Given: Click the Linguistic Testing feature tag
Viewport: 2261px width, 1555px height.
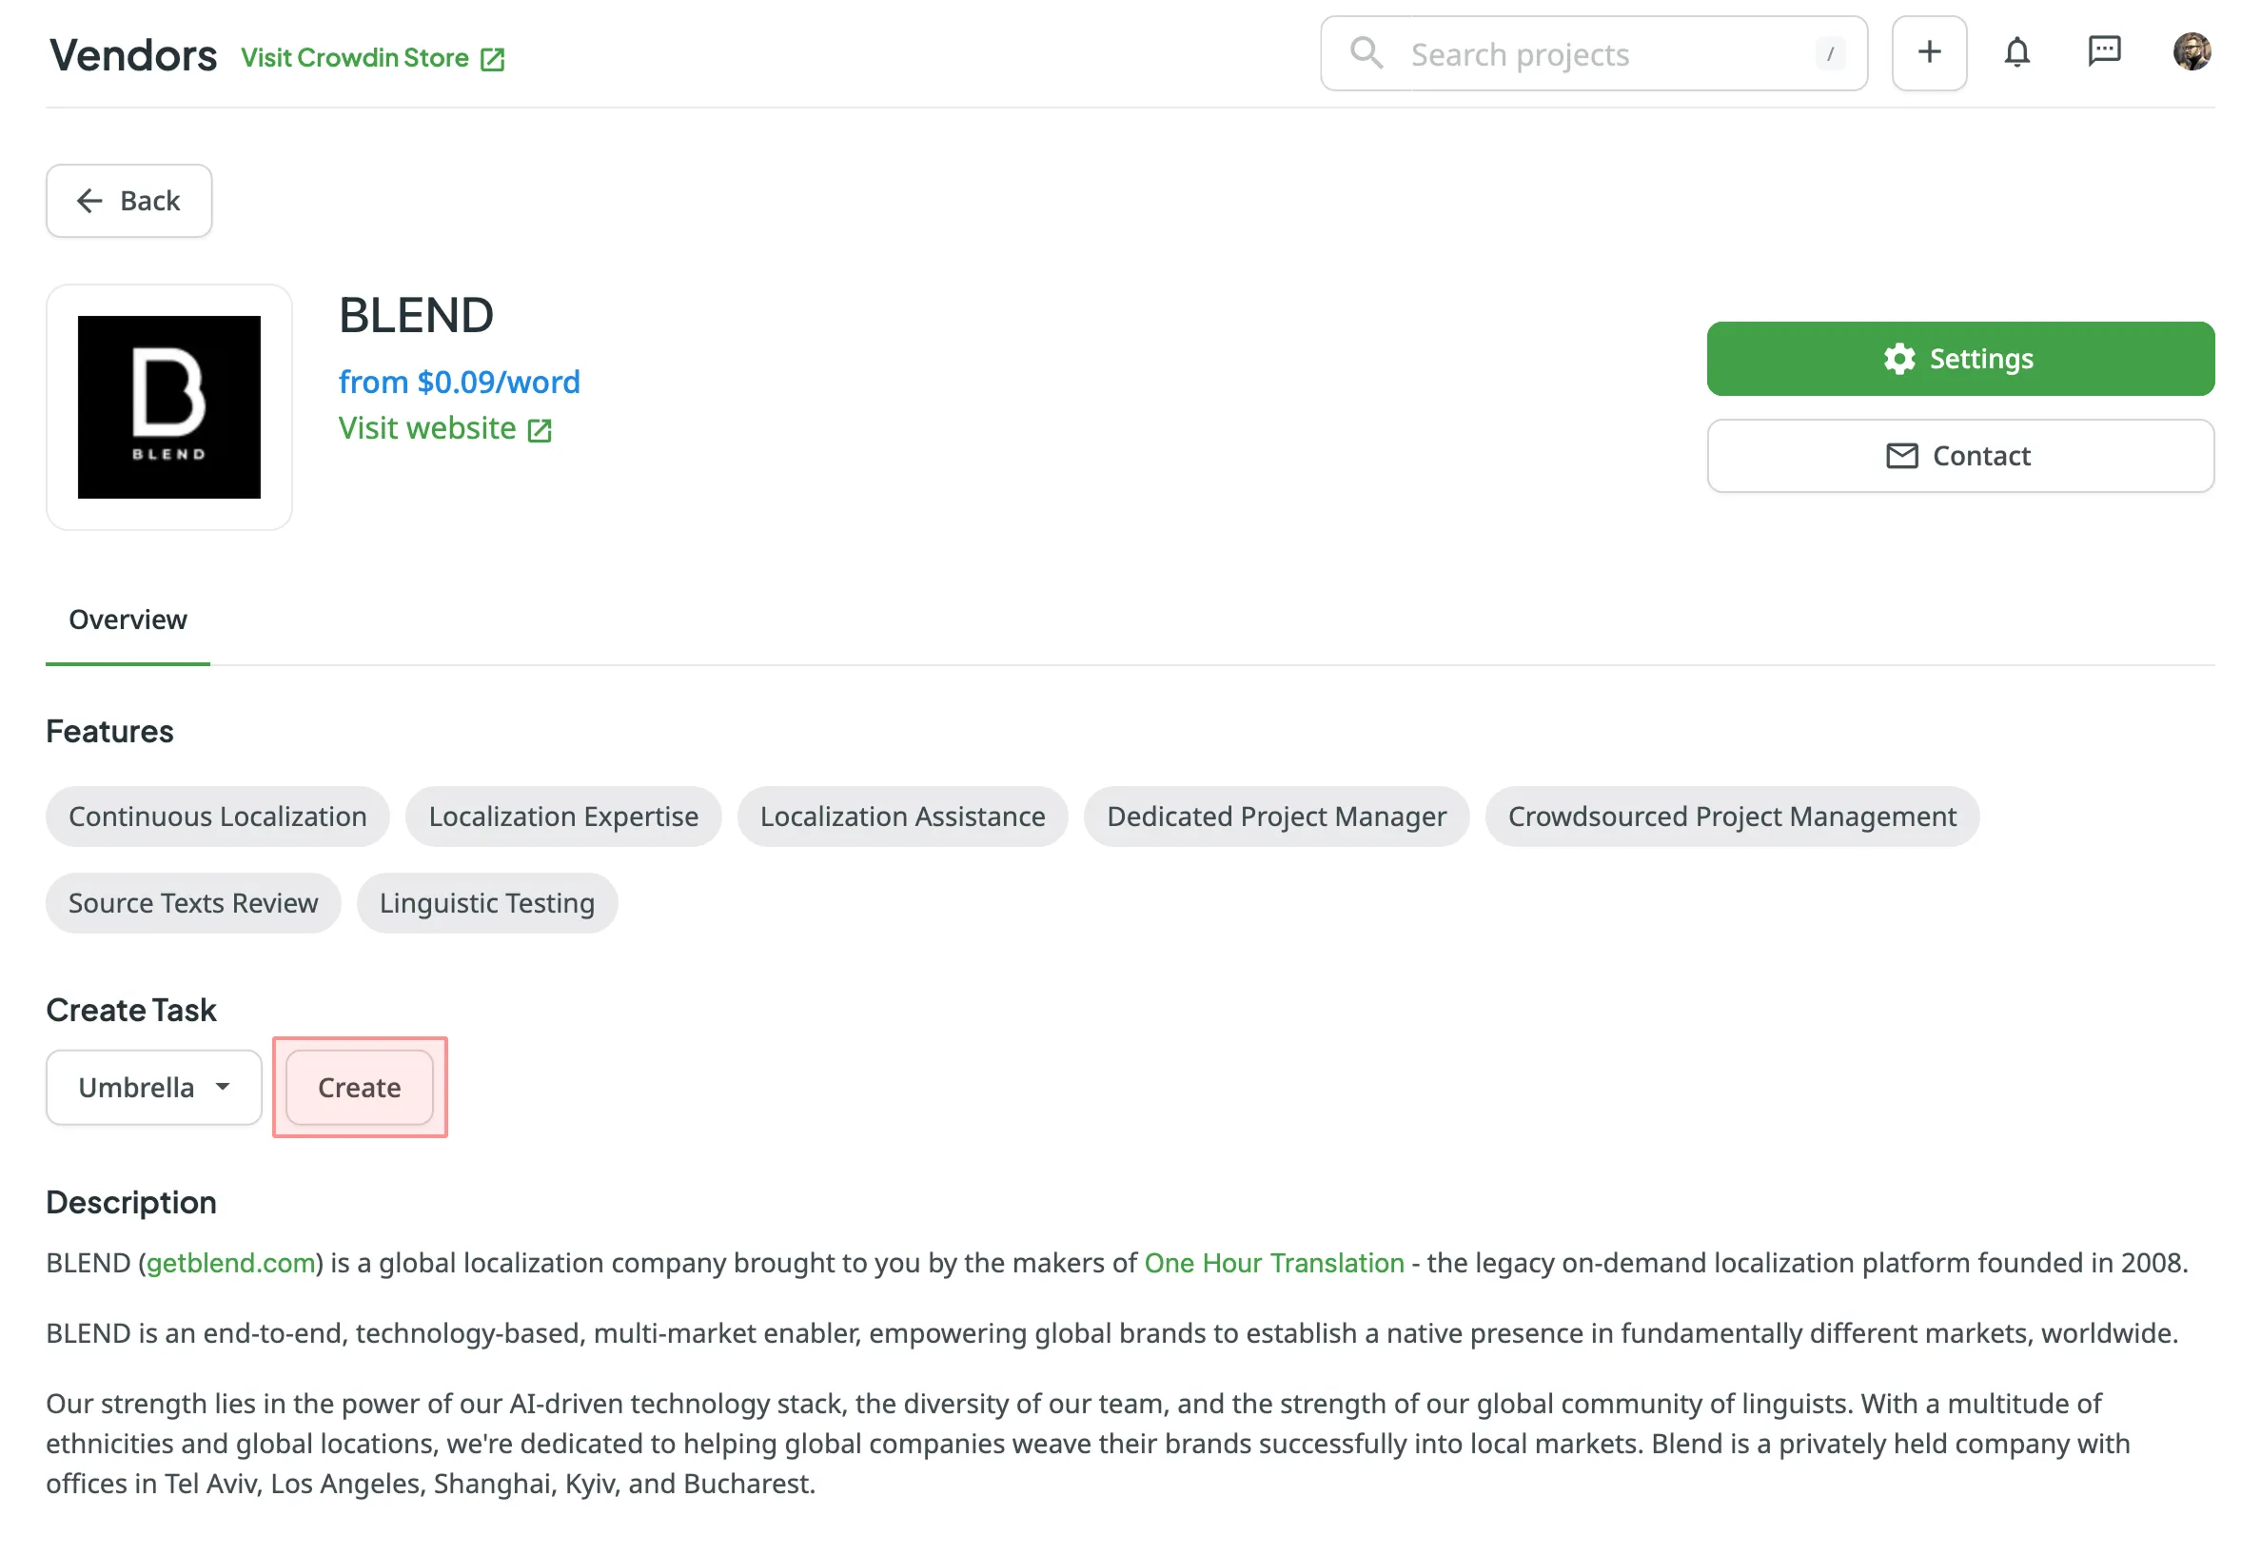Looking at the screenshot, I should pyautogui.click(x=487, y=903).
